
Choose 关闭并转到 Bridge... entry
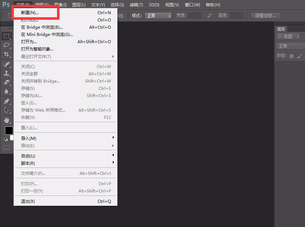(65, 81)
